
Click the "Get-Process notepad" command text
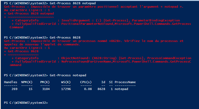pos(68,75)
